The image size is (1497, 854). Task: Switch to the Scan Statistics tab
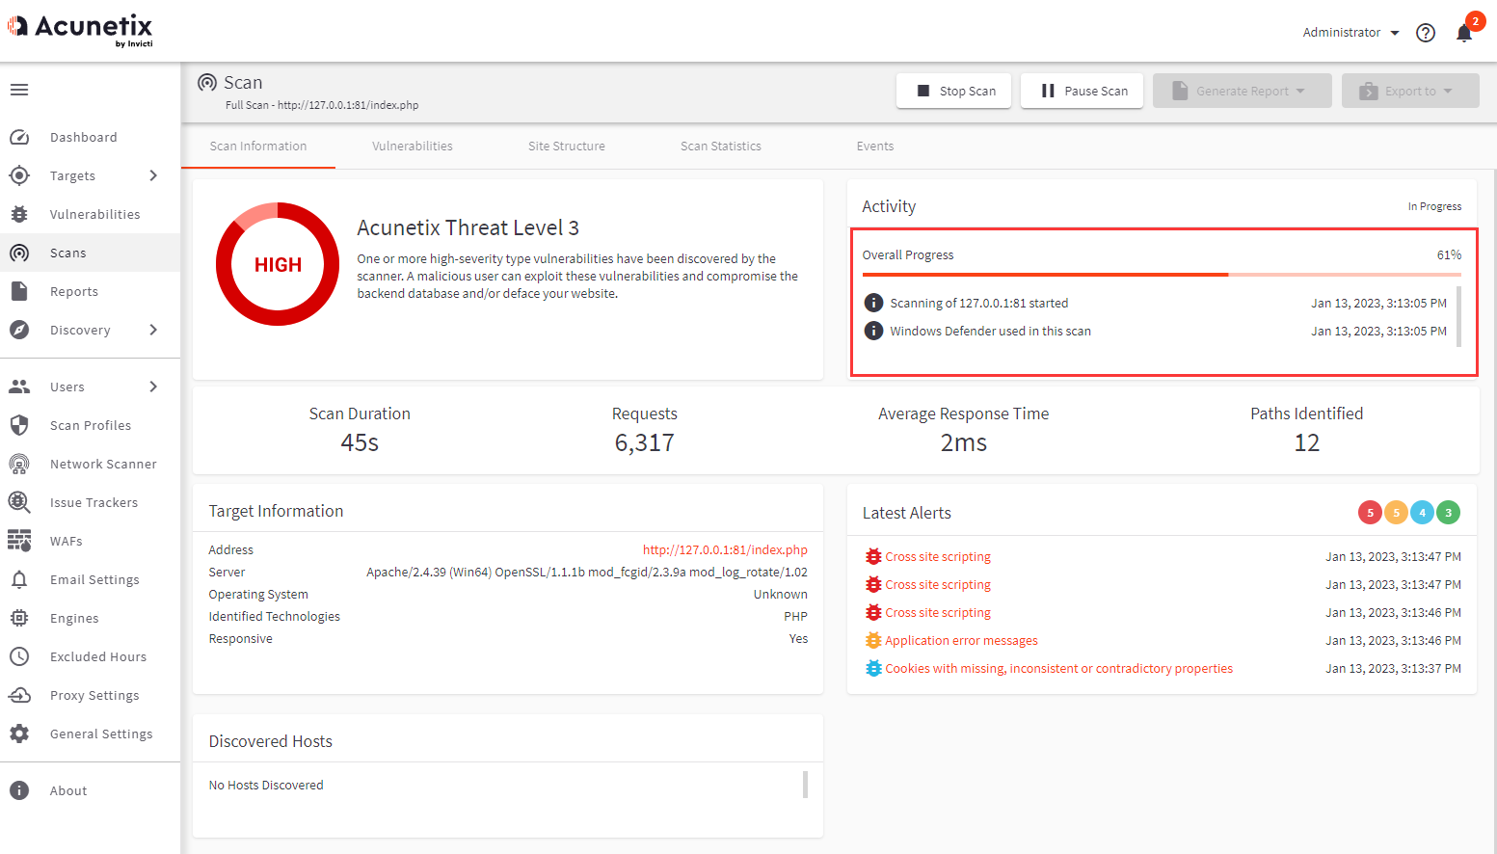721,147
